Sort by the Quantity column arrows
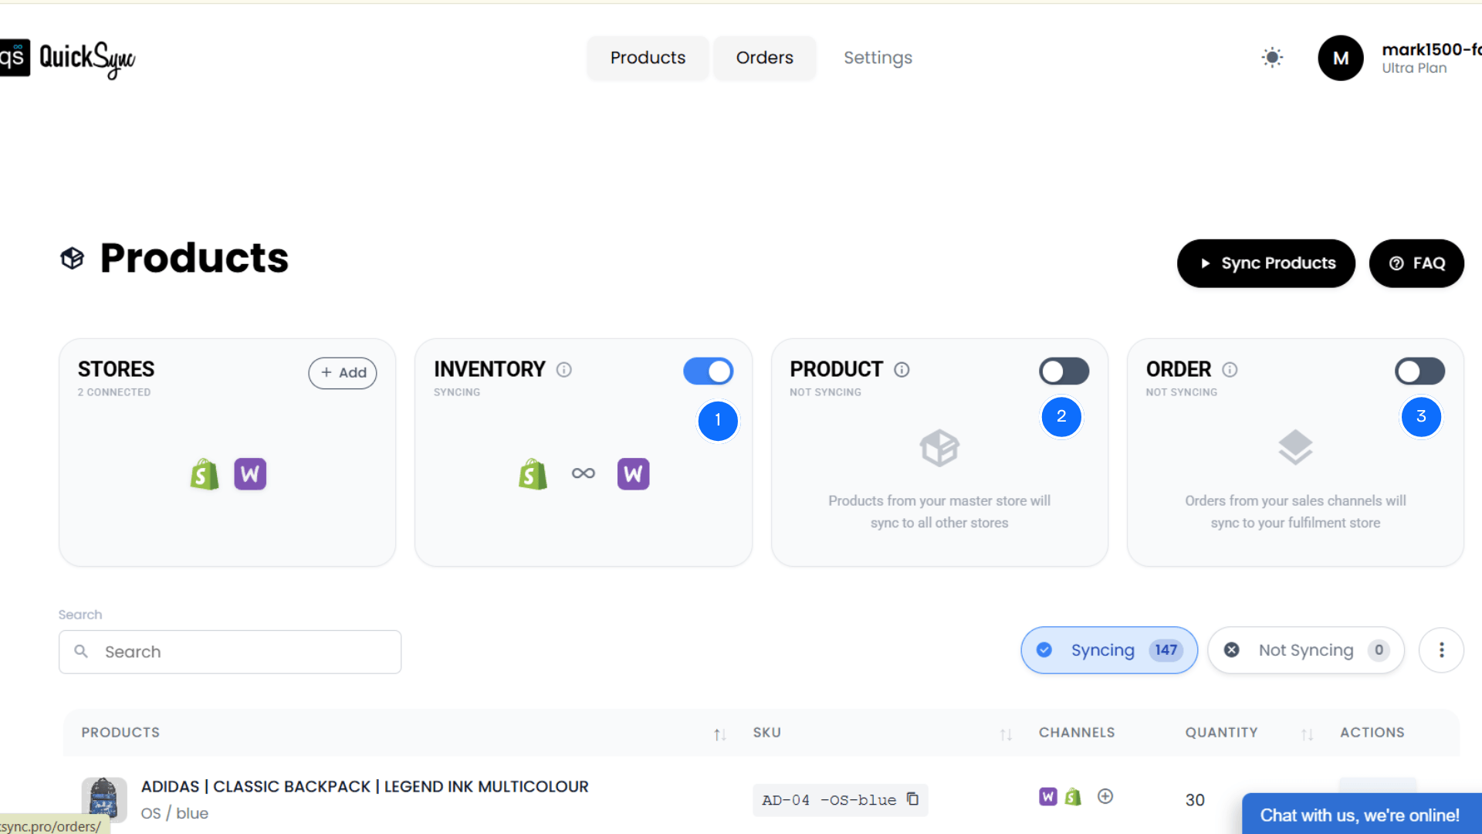This screenshot has width=1482, height=834. (1307, 734)
